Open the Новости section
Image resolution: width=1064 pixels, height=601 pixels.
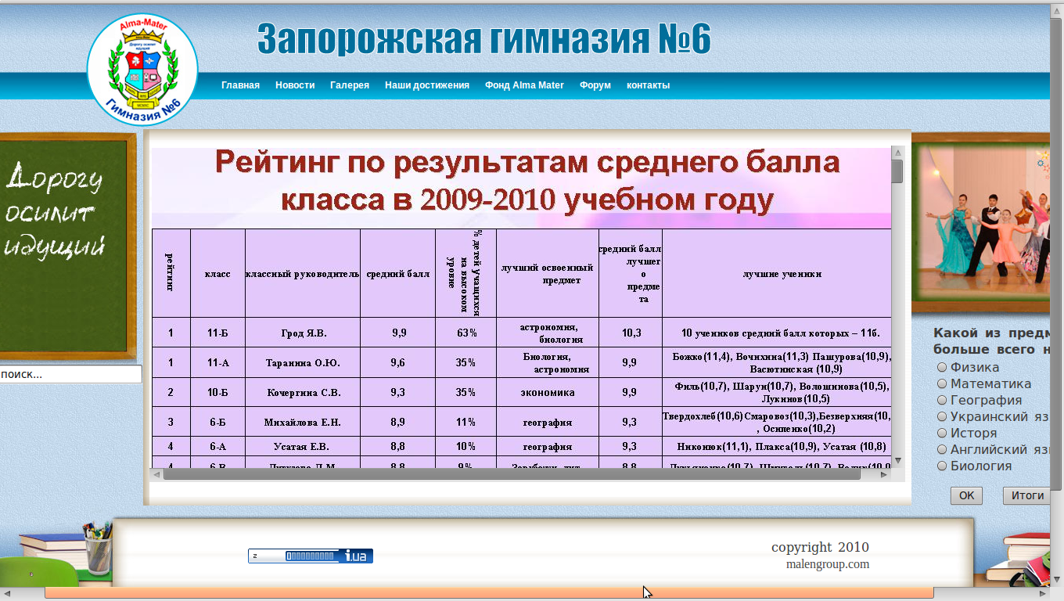tap(294, 85)
